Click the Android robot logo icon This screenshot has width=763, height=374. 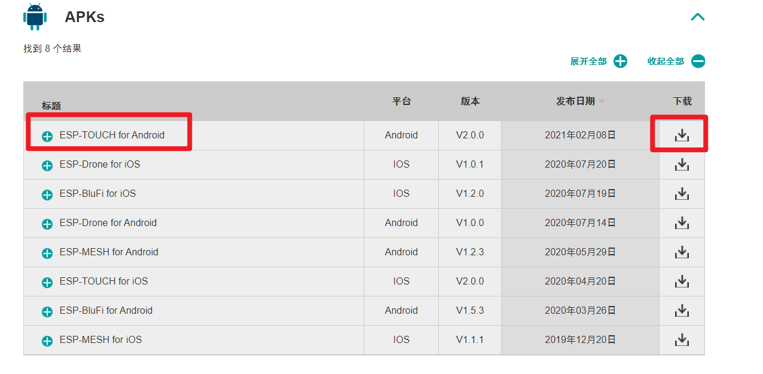pos(35,17)
